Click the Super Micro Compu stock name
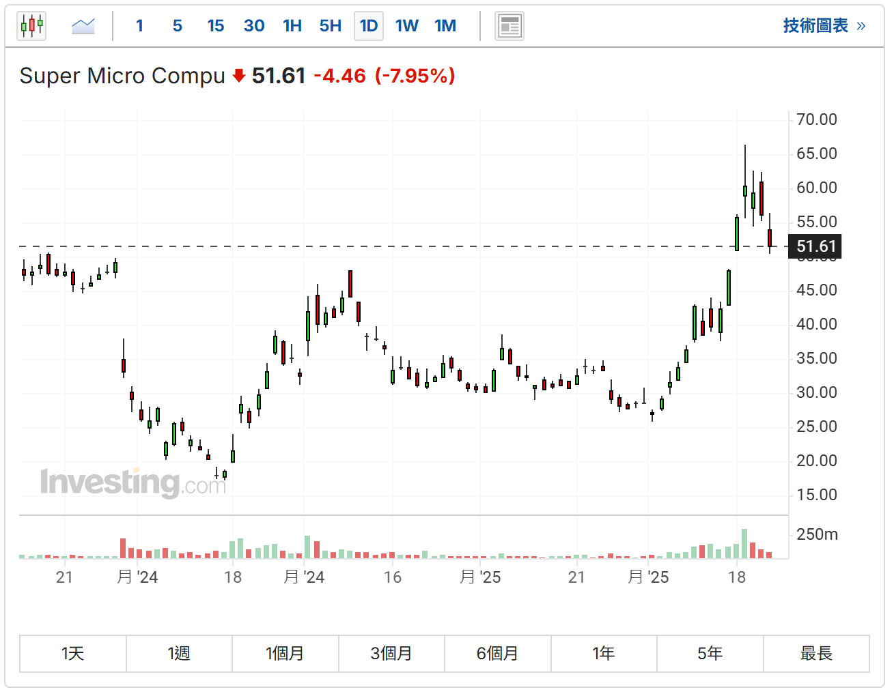 pyautogui.click(x=122, y=76)
